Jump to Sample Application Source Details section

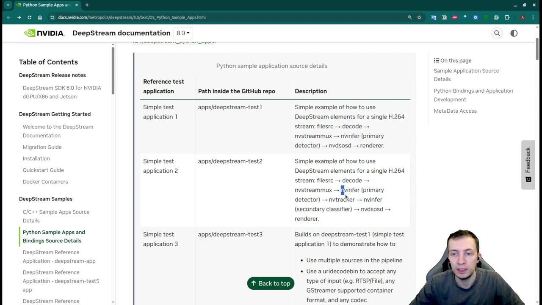click(x=466, y=75)
